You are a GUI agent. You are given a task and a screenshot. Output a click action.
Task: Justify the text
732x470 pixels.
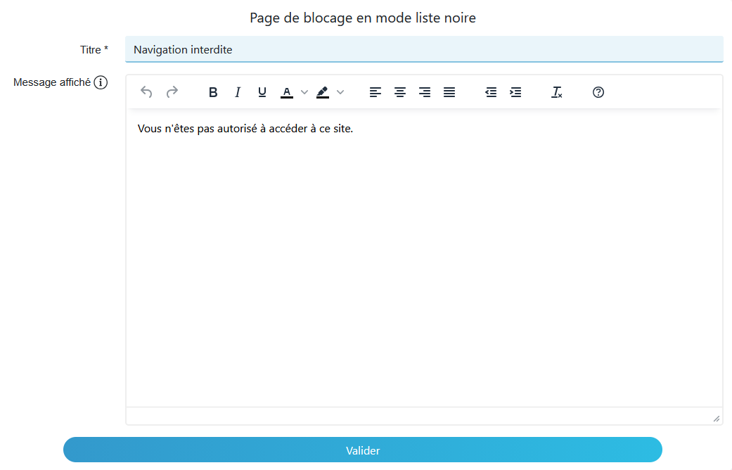coord(449,92)
